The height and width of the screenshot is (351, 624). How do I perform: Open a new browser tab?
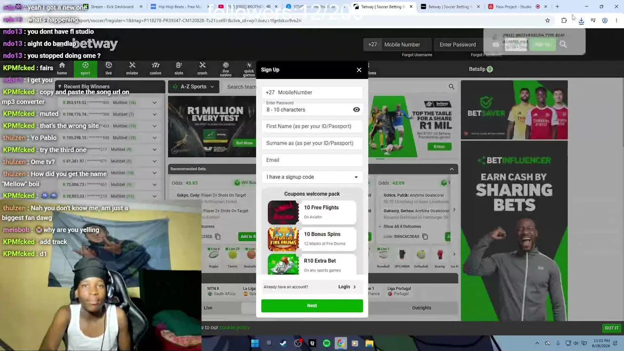[557, 7]
